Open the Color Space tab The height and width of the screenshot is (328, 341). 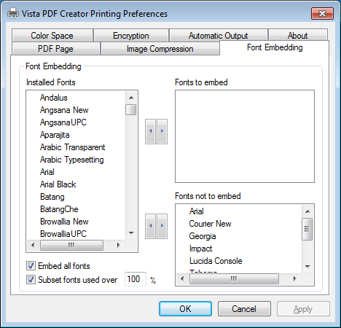[x=52, y=36]
